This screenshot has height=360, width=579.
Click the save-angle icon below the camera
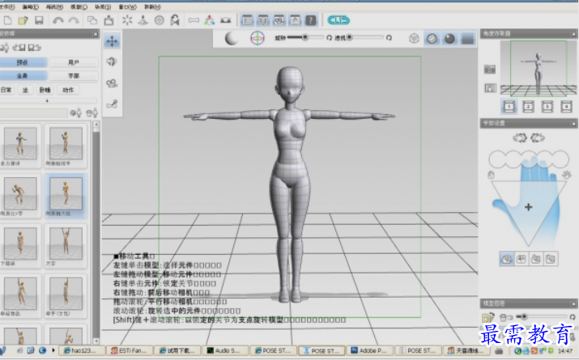pos(490,88)
